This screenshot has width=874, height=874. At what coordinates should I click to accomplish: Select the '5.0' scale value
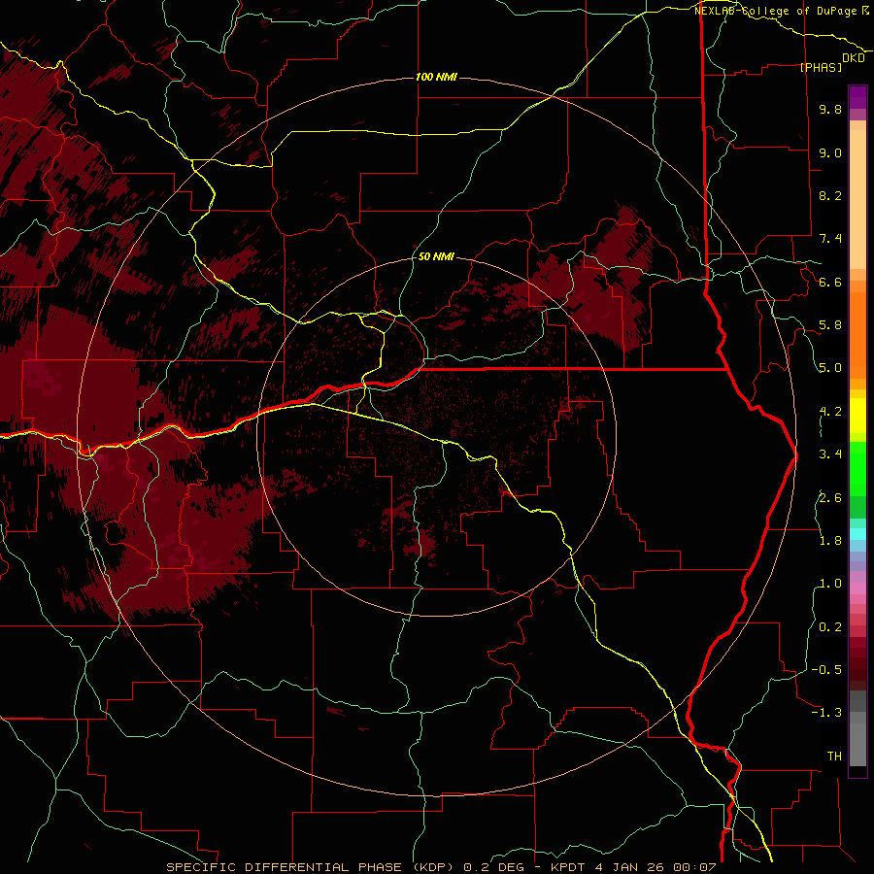(830, 368)
